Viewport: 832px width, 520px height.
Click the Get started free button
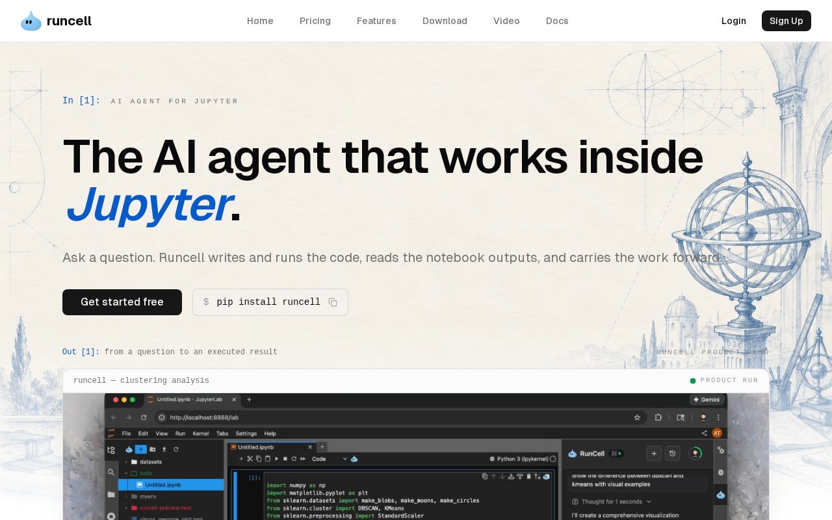tap(122, 302)
